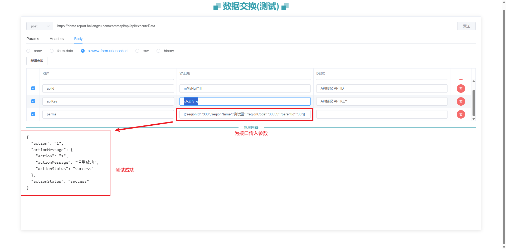
Task: Switch to the Headers tab
Action: (x=56, y=39)
